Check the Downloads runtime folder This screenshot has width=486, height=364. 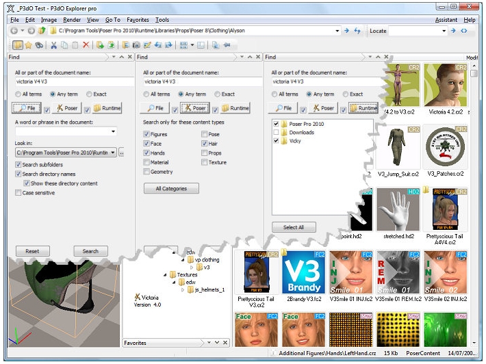coord(276,132)
